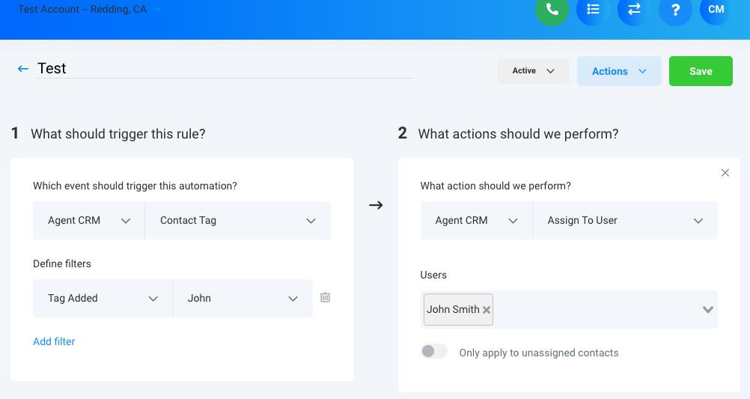Click the 'What actions should we perform?' heading
Viewport: 750px width, 399px height.
(518, 134)
